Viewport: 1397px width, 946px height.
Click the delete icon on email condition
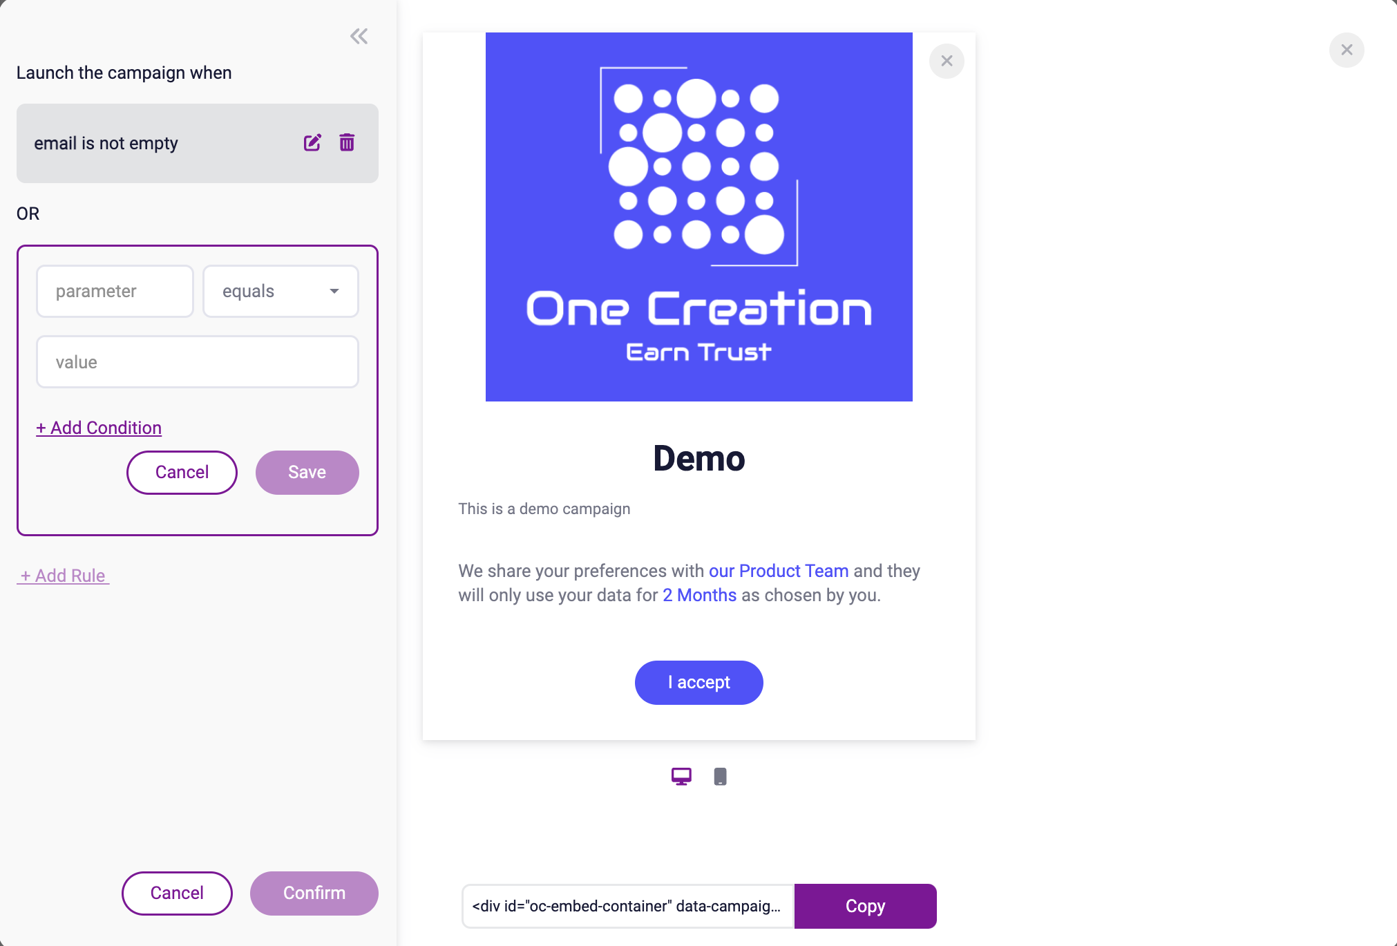(346, 142)
